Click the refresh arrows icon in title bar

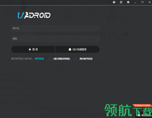(121, 2)
